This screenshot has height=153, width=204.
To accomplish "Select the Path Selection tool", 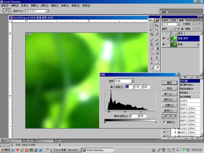I will 152,58.
